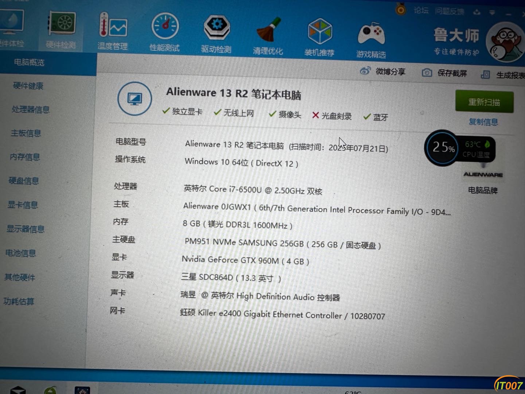Click the 蓝牙 check indicator
This screenshot has height=394, width=525.
[376, 117]
